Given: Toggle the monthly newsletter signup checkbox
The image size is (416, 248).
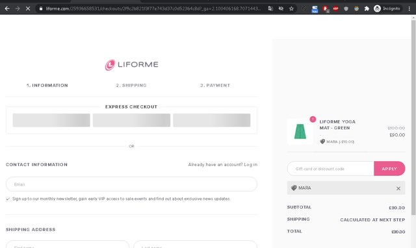Looking at the screenshot, I should [8, 199].
